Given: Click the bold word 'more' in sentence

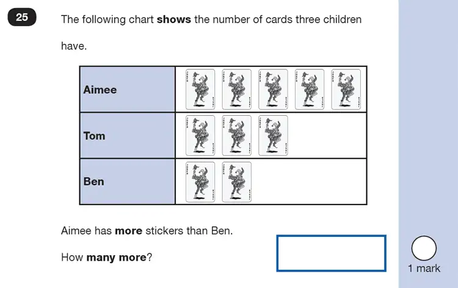Looking at the screenshot, I should tap(128, 231).
